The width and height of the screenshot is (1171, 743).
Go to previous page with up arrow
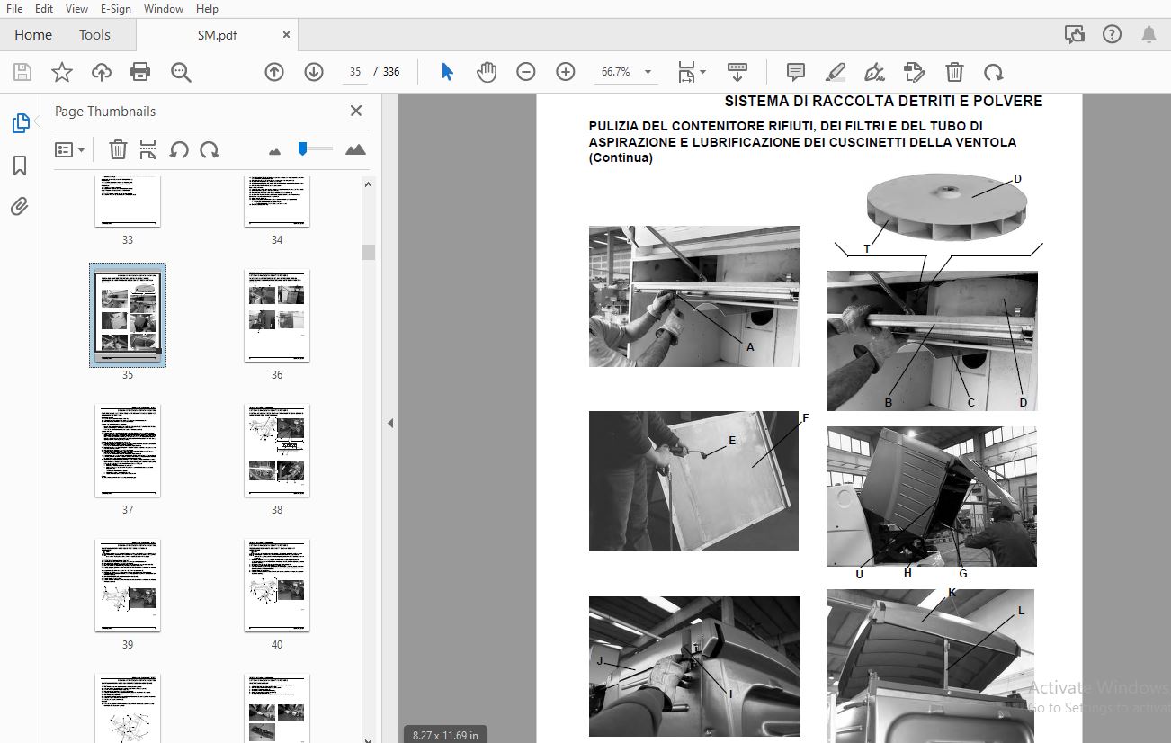(x=274, y=72)
